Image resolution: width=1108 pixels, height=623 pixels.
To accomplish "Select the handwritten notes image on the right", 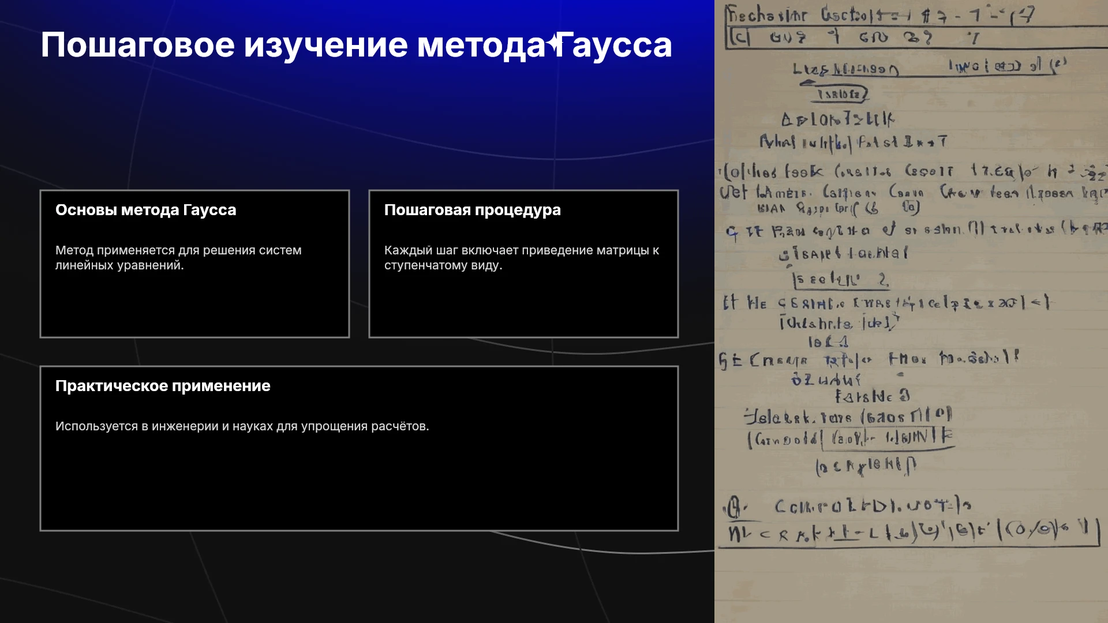I will (x=911, y=311).
